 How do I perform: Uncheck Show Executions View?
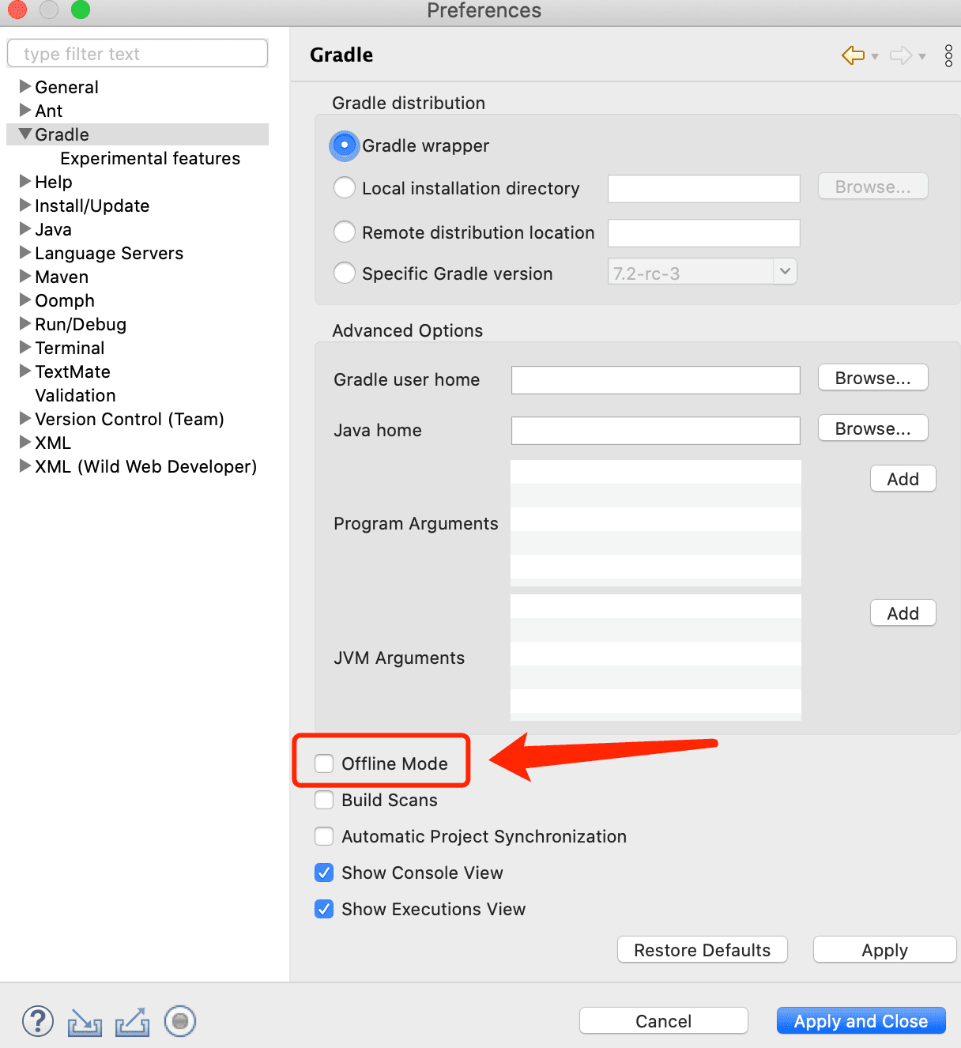point(324,909)
